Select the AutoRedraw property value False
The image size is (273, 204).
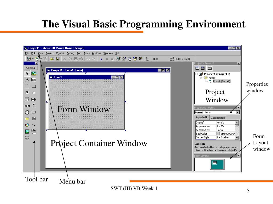[x=226, y=130]
